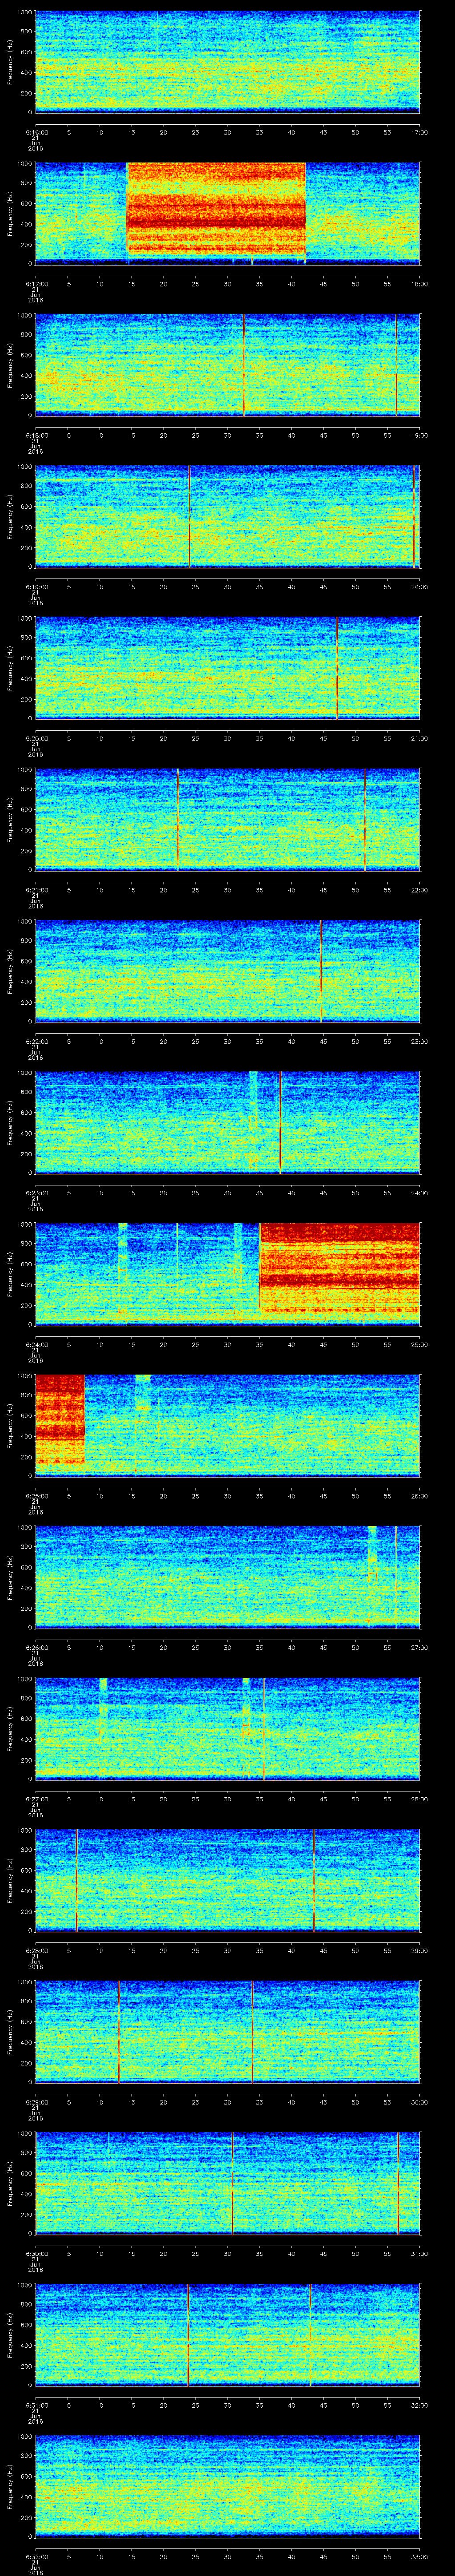The width and height of the screenshot is (455, 2576).
Task: Mark the red spike near 32 s in 6:18 panel
Action: (244, 364)
